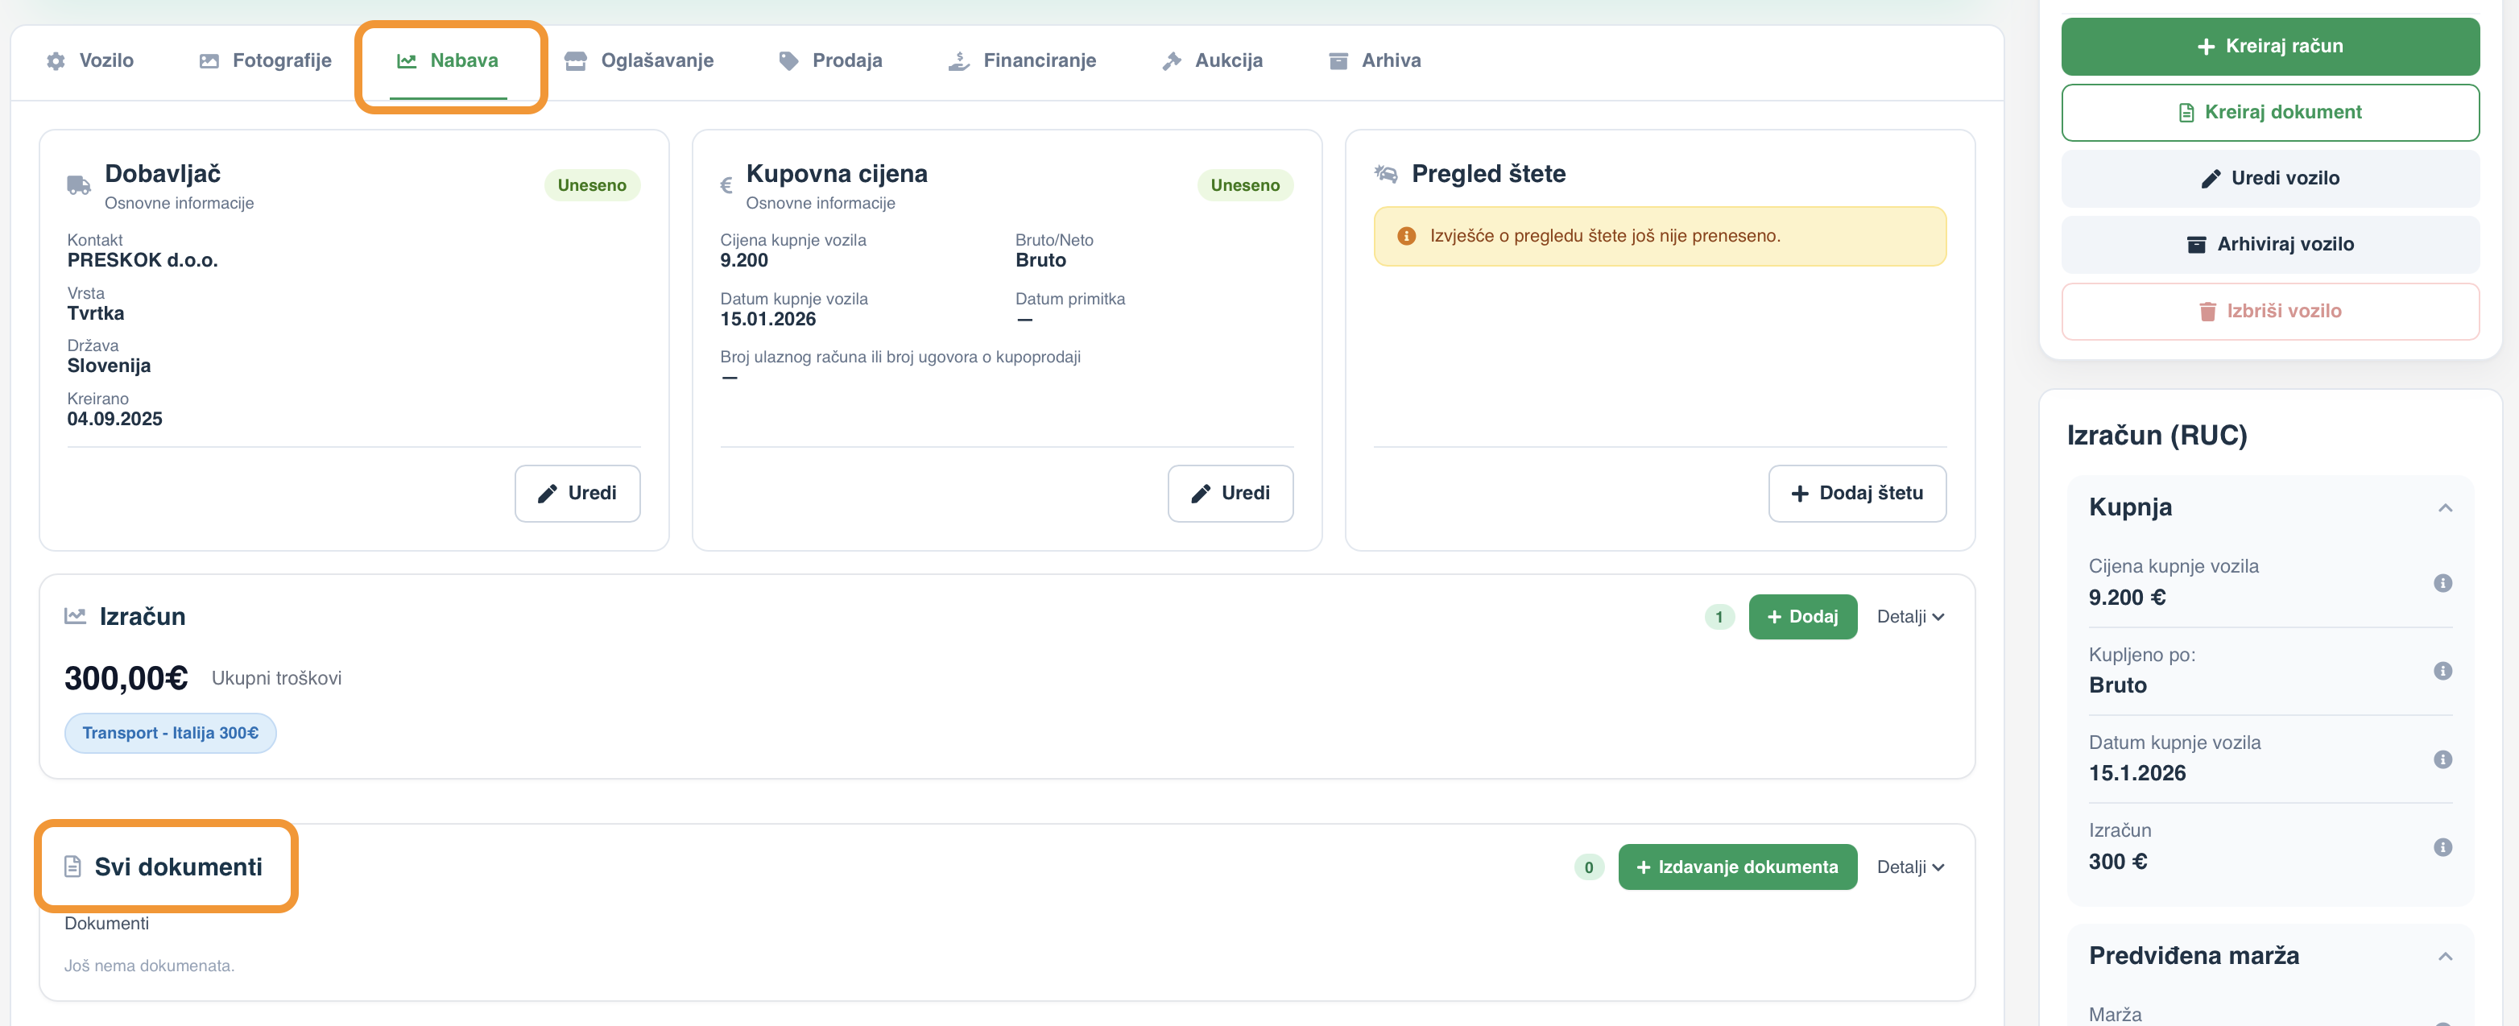
Task: Click the damage report not uploaded notice
Action: point(1660,236)
